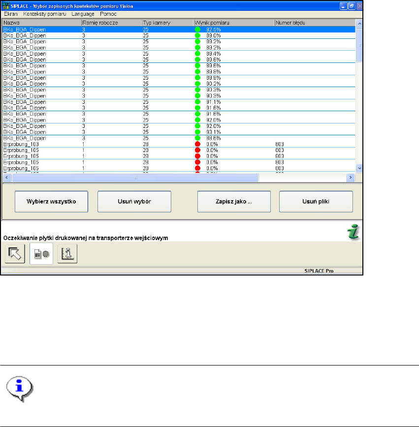
Task: Select the BKo_BGA_Dippen row with 89.4%
Action: (179, 54)
